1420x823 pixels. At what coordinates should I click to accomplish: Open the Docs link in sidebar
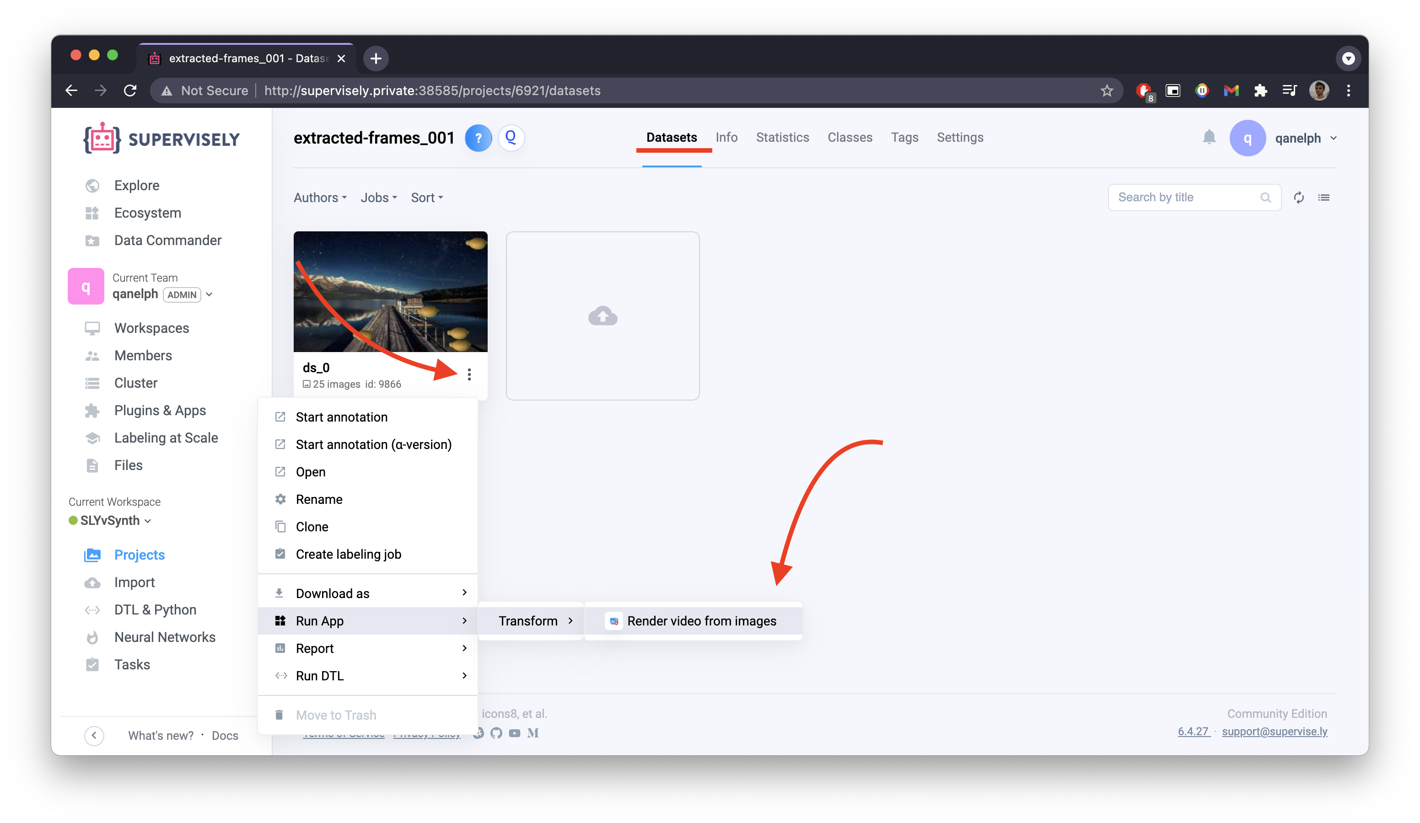point(225,735)
